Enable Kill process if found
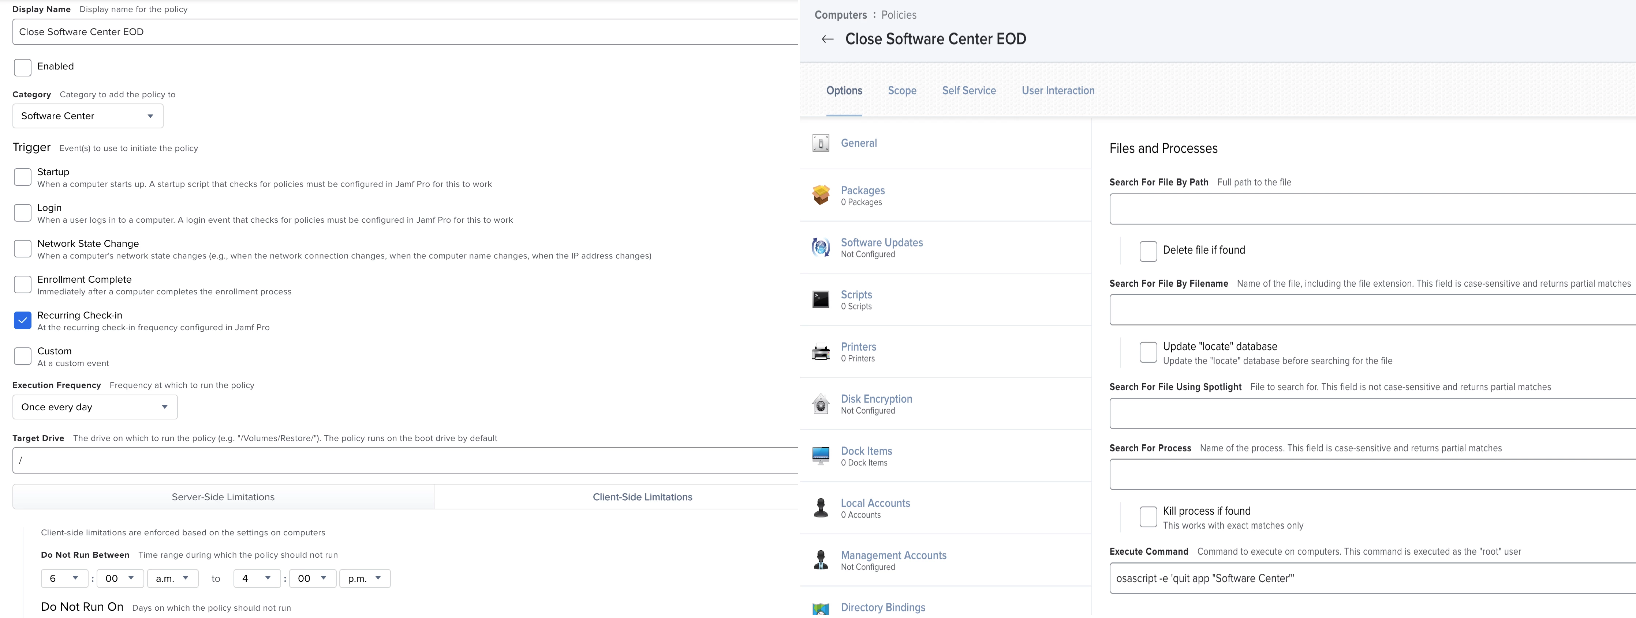Image resolution: width=1636 pixels, height=618 pixels. pyautogui.click(x=1148, y=516)
